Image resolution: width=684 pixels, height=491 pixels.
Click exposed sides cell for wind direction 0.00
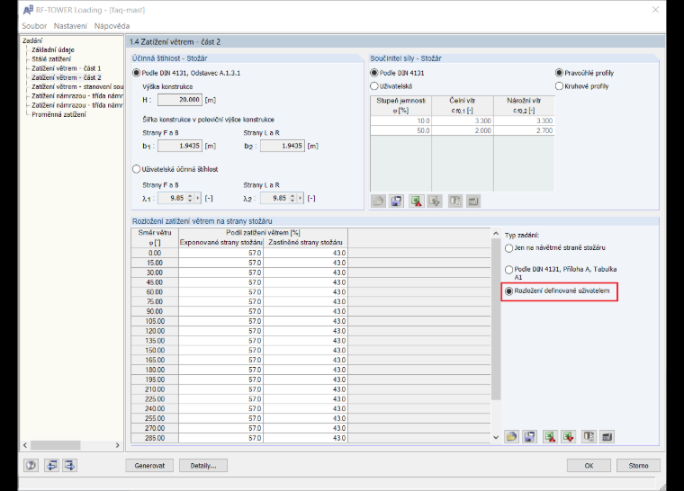click(220, 253)
